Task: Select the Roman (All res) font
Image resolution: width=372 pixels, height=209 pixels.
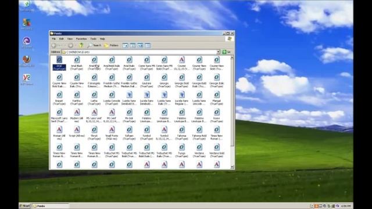Action: (x=59, y=133)
